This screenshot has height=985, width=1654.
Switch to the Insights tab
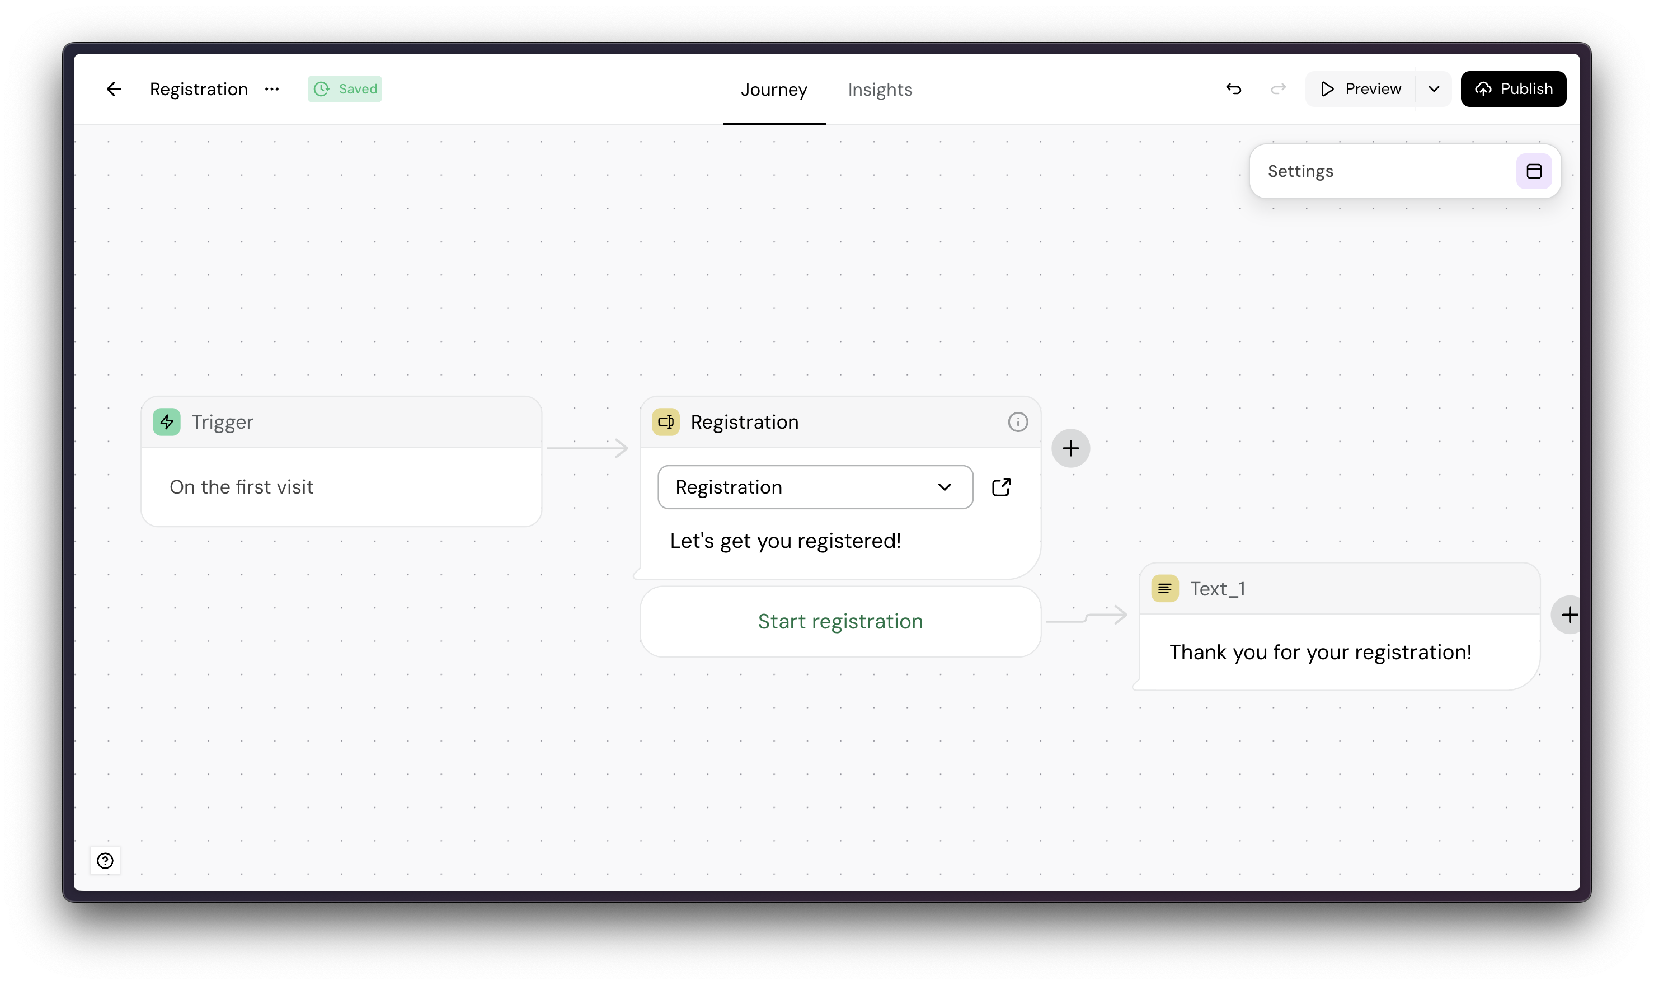pos(880,90)
